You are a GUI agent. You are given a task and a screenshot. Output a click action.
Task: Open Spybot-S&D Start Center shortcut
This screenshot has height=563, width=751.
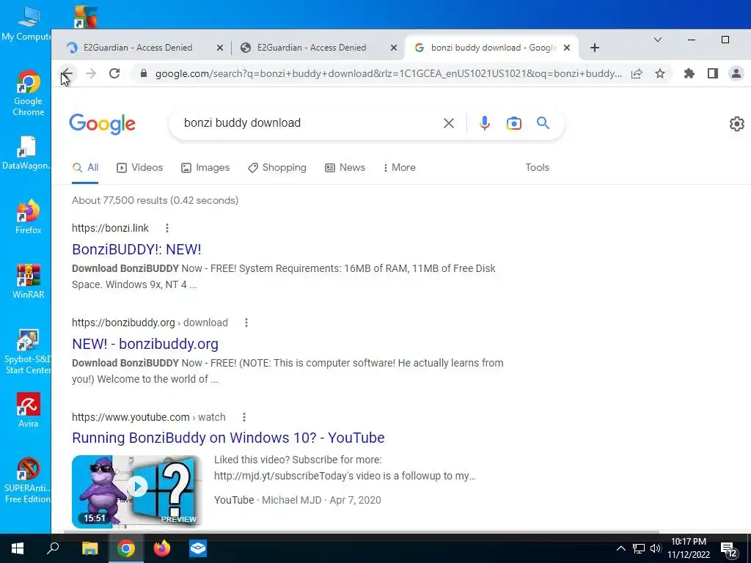click(x=27, y=351)
